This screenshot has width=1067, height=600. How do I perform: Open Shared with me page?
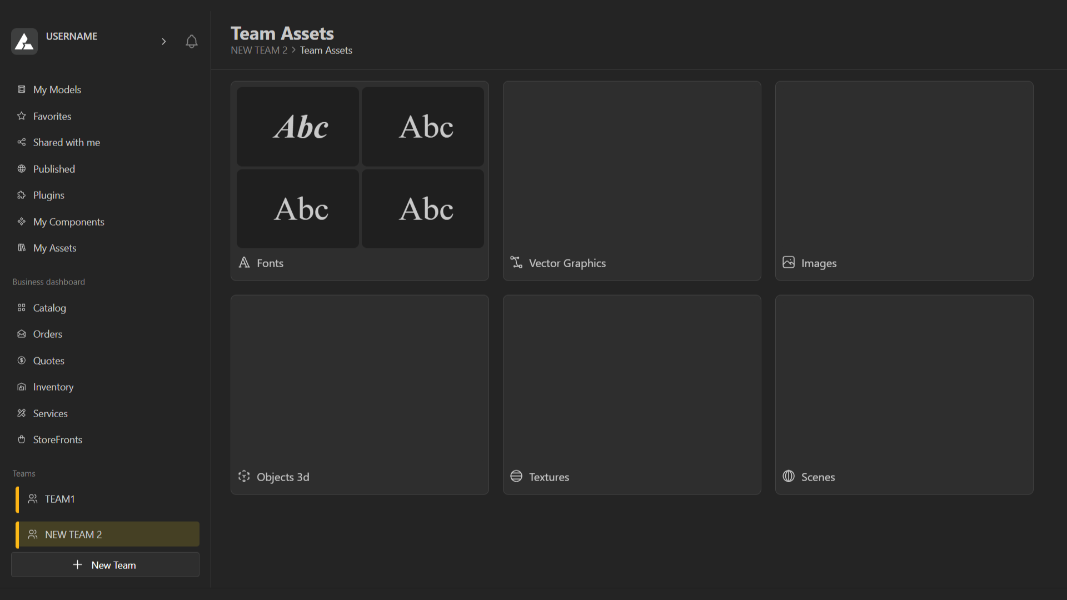click(66, 142)
